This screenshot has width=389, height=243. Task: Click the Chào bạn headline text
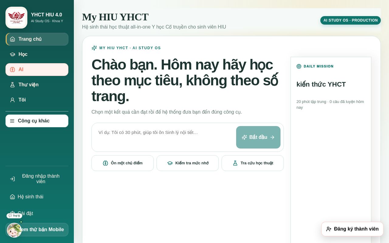pos(185,80)
